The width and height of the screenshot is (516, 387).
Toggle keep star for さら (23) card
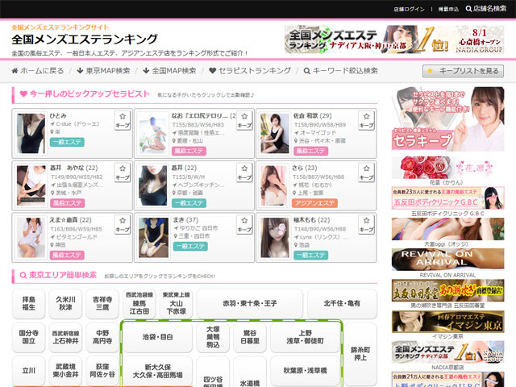pos(366,173)
